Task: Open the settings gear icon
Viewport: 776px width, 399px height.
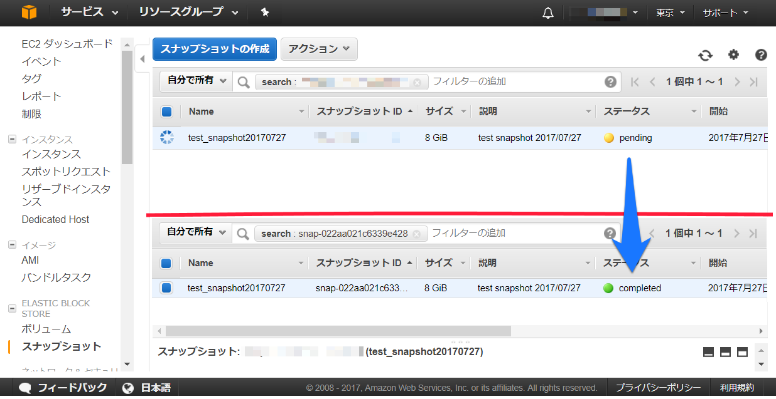Action: (x=733, y=54)
